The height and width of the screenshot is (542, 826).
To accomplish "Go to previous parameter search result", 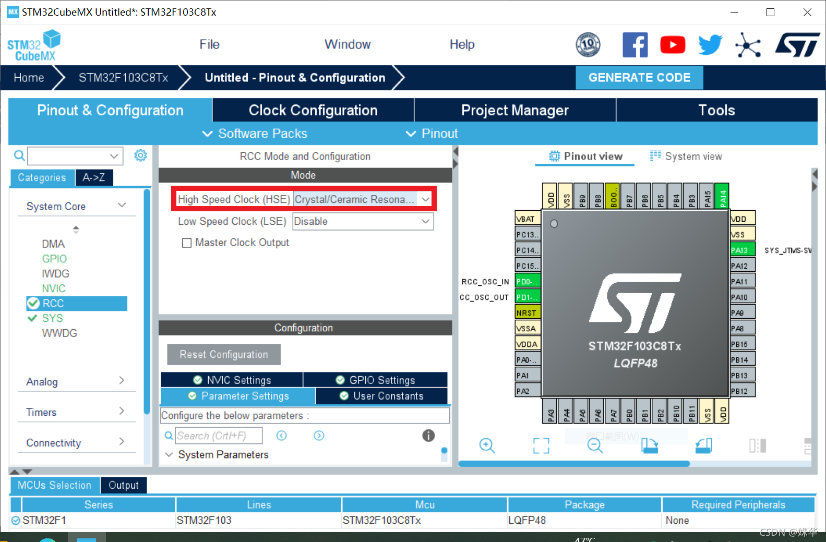I will pyautogui.click(x=281, y=436).
